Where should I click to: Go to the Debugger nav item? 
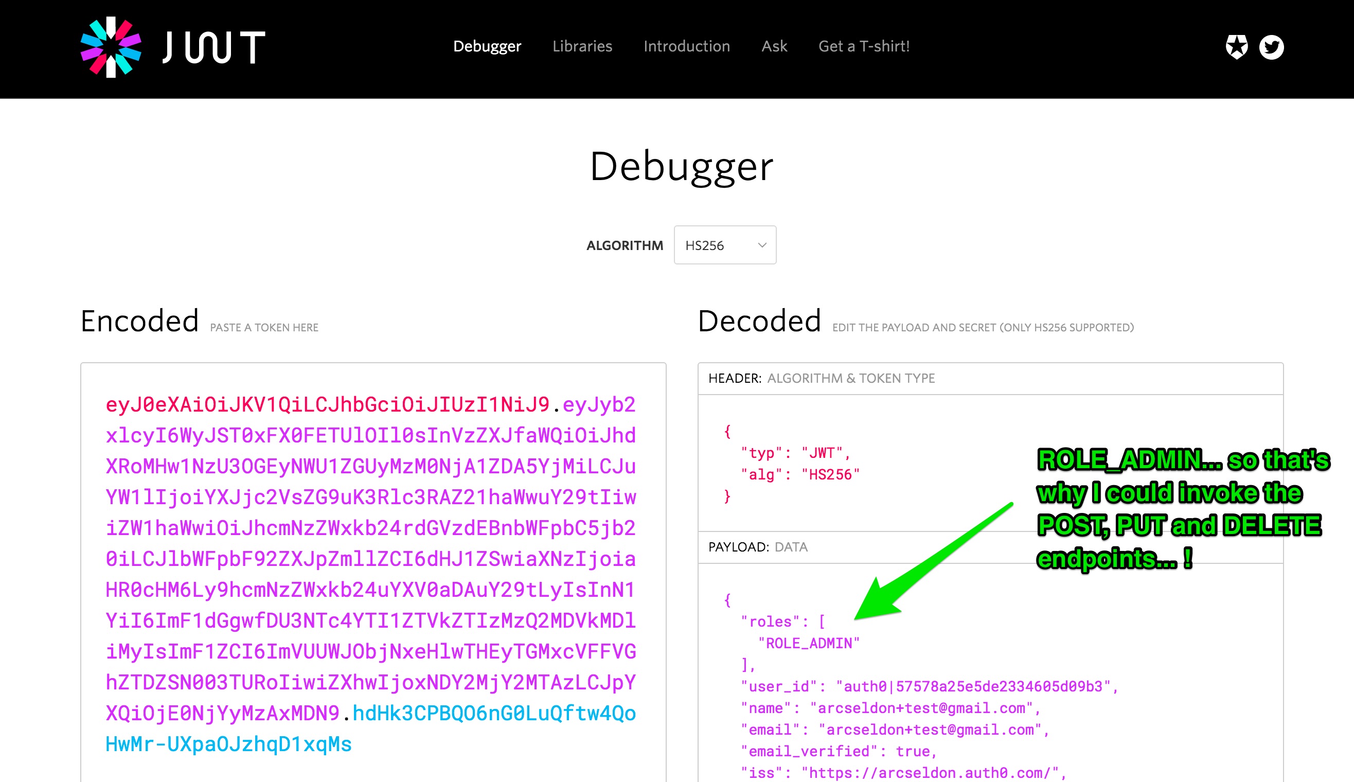click(487, 46)
